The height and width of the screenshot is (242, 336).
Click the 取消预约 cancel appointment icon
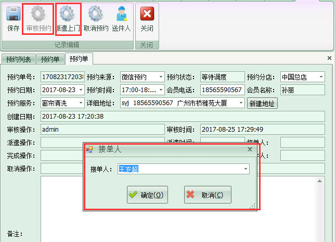(x=96, y=14)
